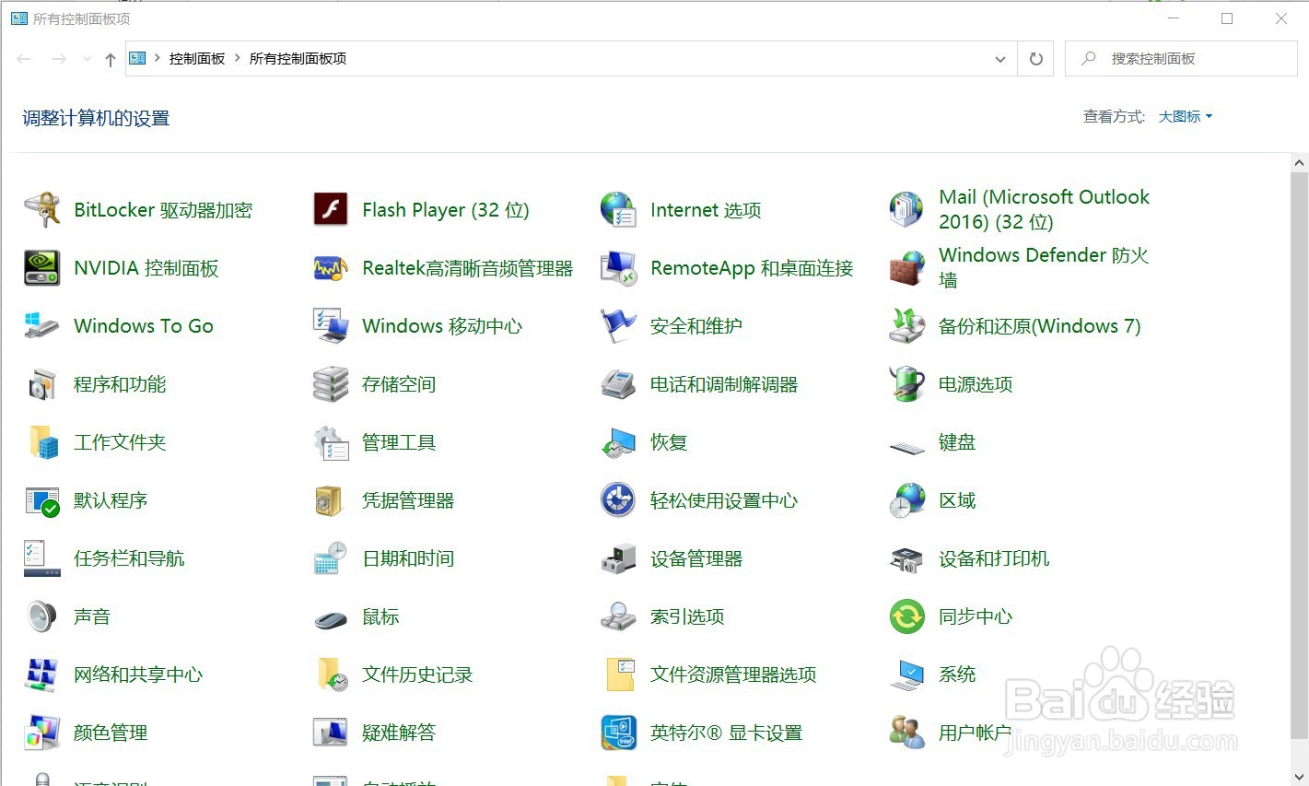This screenshot has height=786, width=1309.
Task: Open the Windows 移动中心 icon
Action: 331,326
